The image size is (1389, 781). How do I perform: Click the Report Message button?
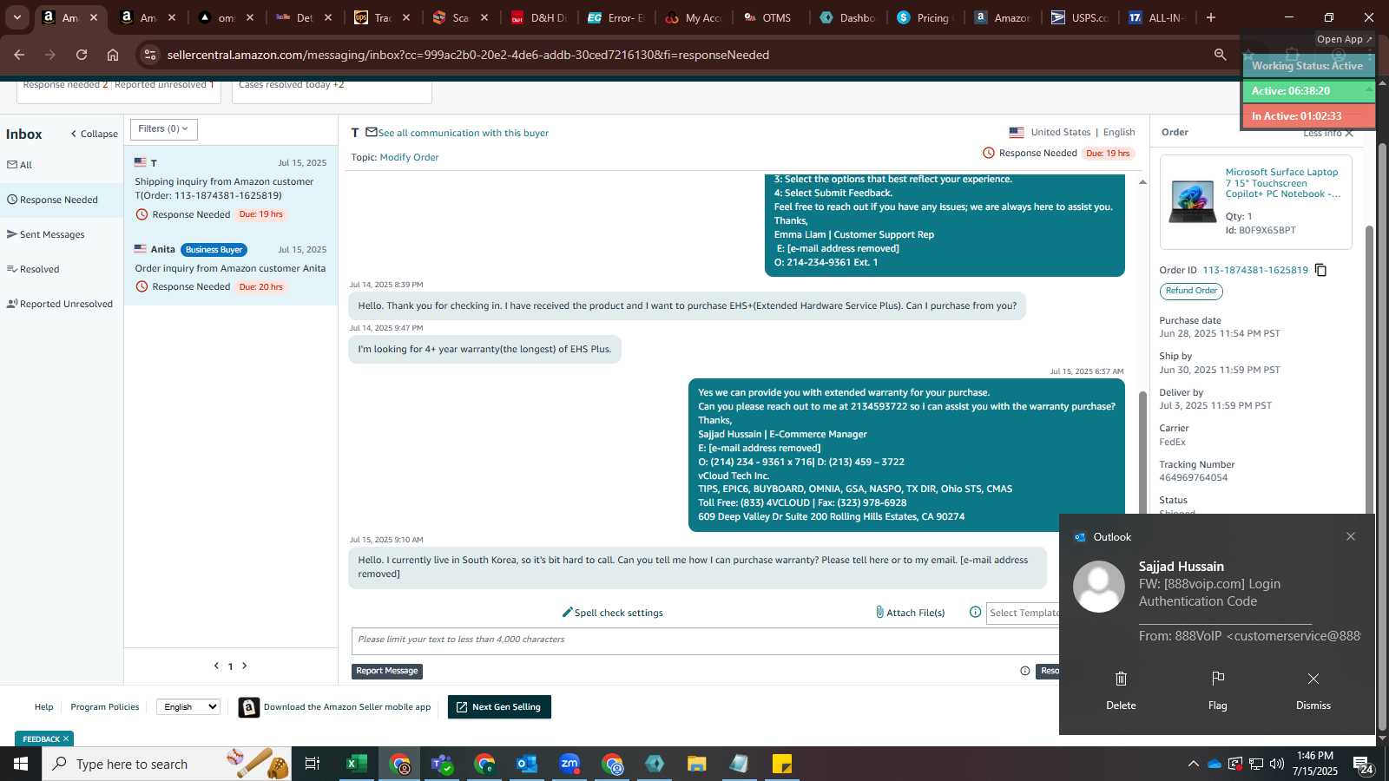click(387, 671)
